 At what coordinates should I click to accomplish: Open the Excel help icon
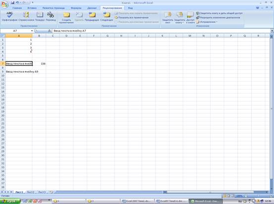(x=257, y=8)
